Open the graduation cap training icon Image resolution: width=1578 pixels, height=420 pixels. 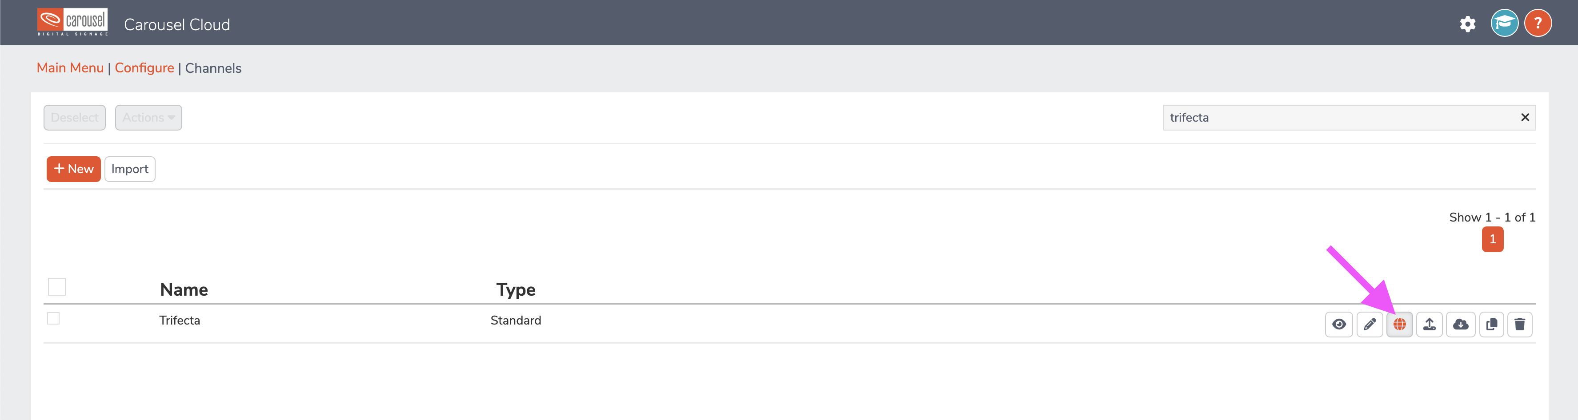(1505, 23)
